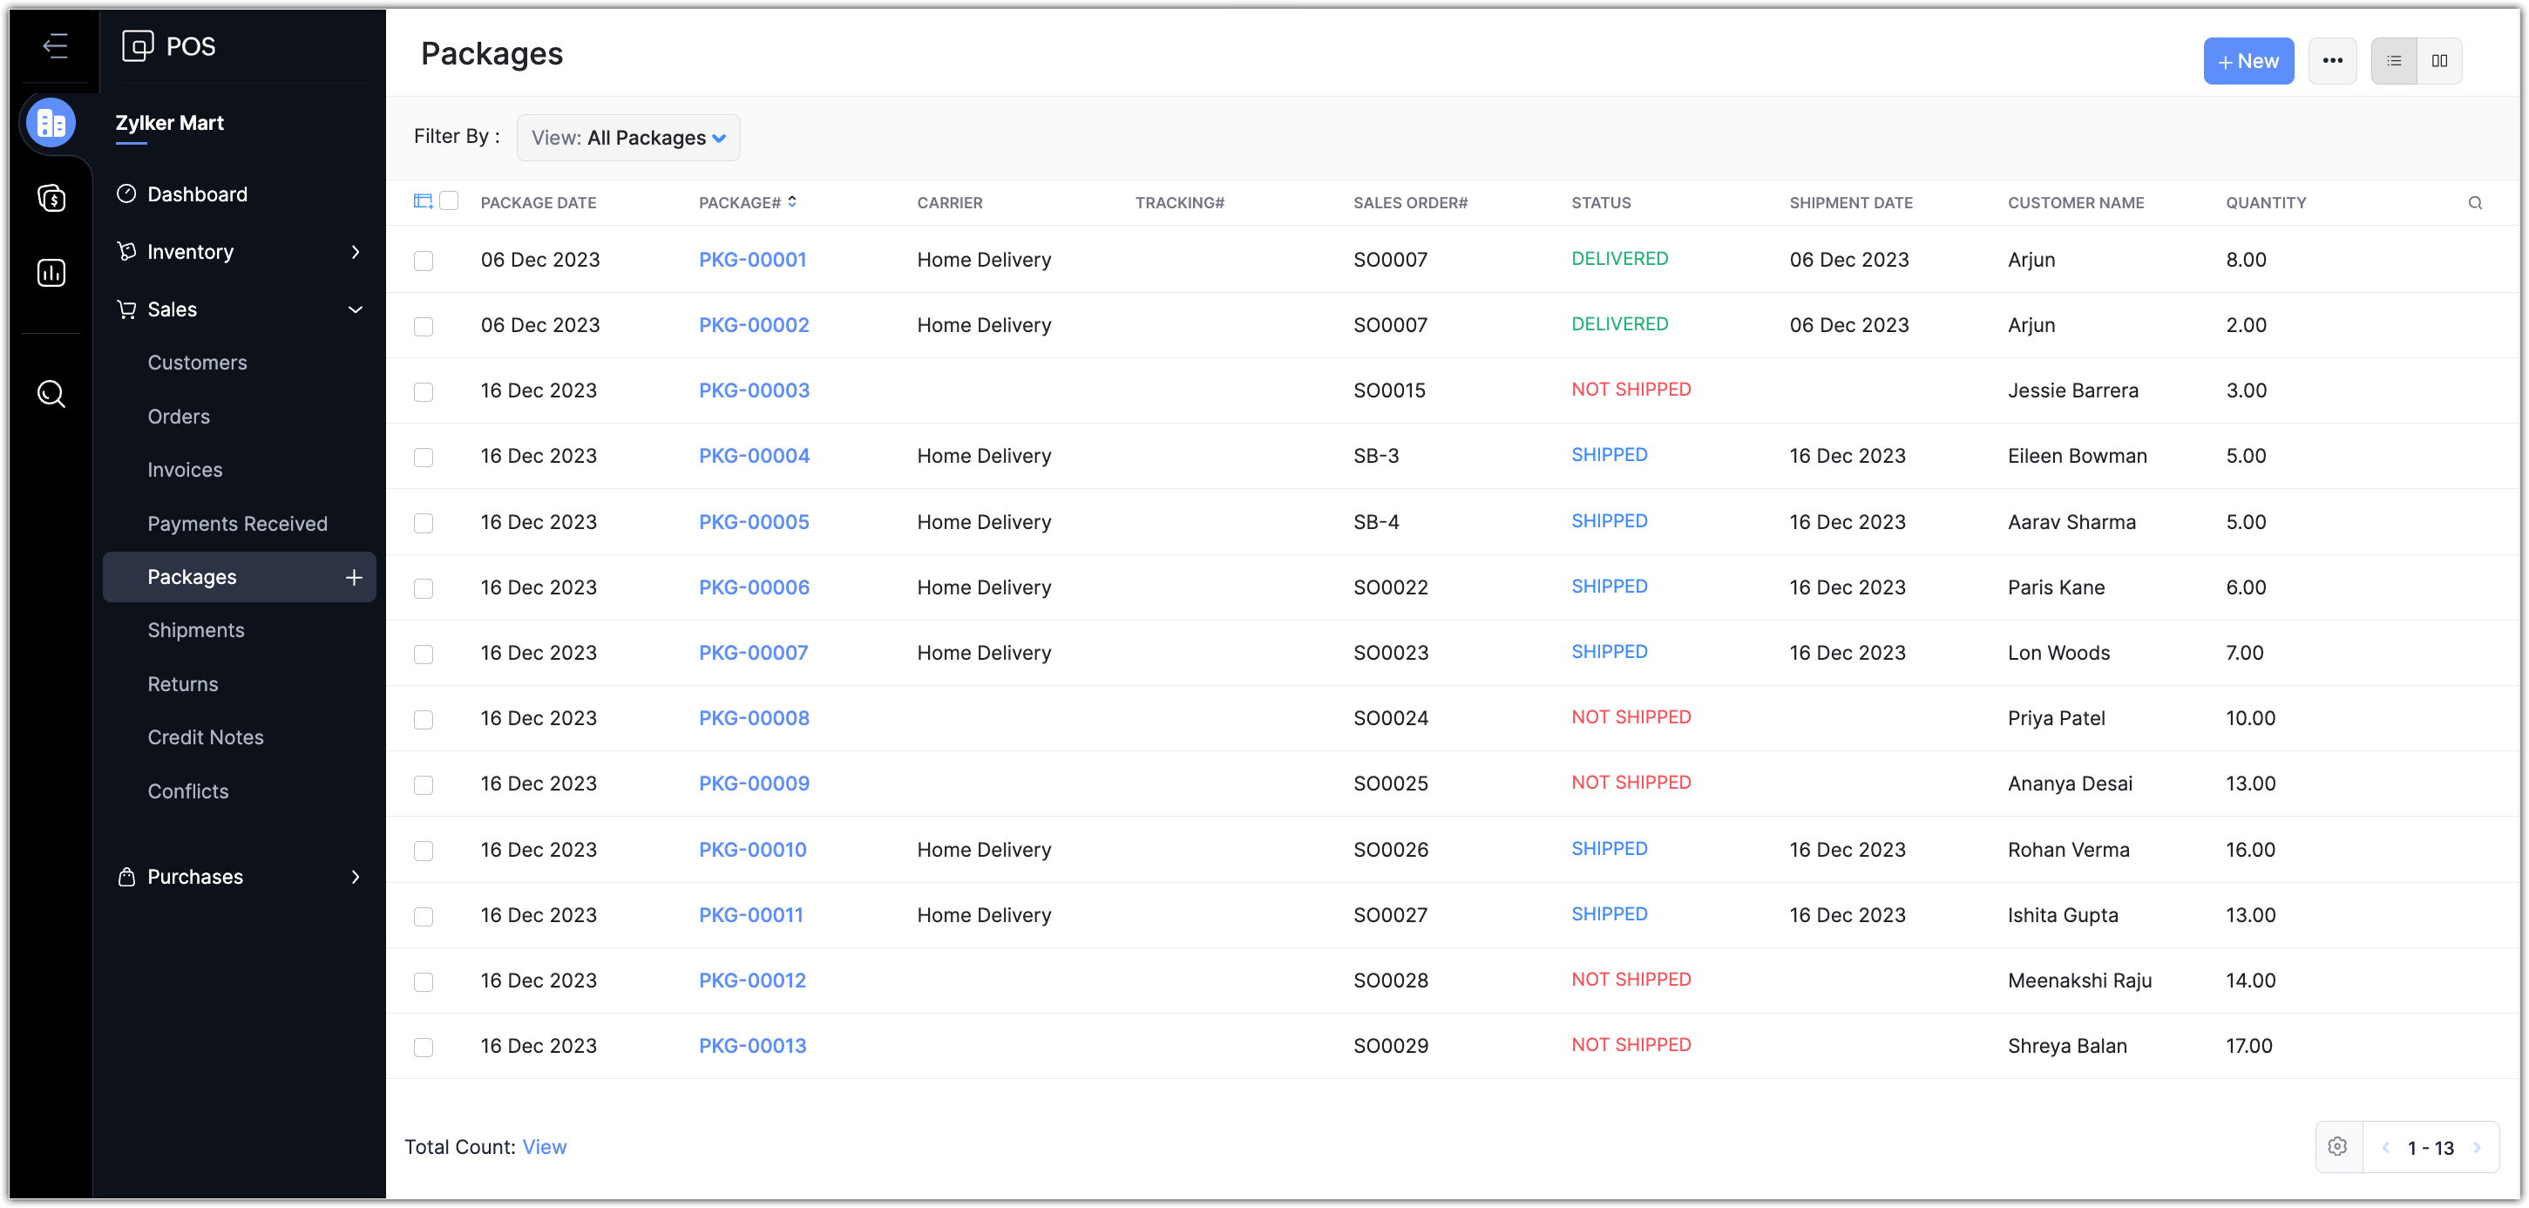Open Shipments in the Sales menu
Screen dimensions: 2529x1208
[196, 630]
